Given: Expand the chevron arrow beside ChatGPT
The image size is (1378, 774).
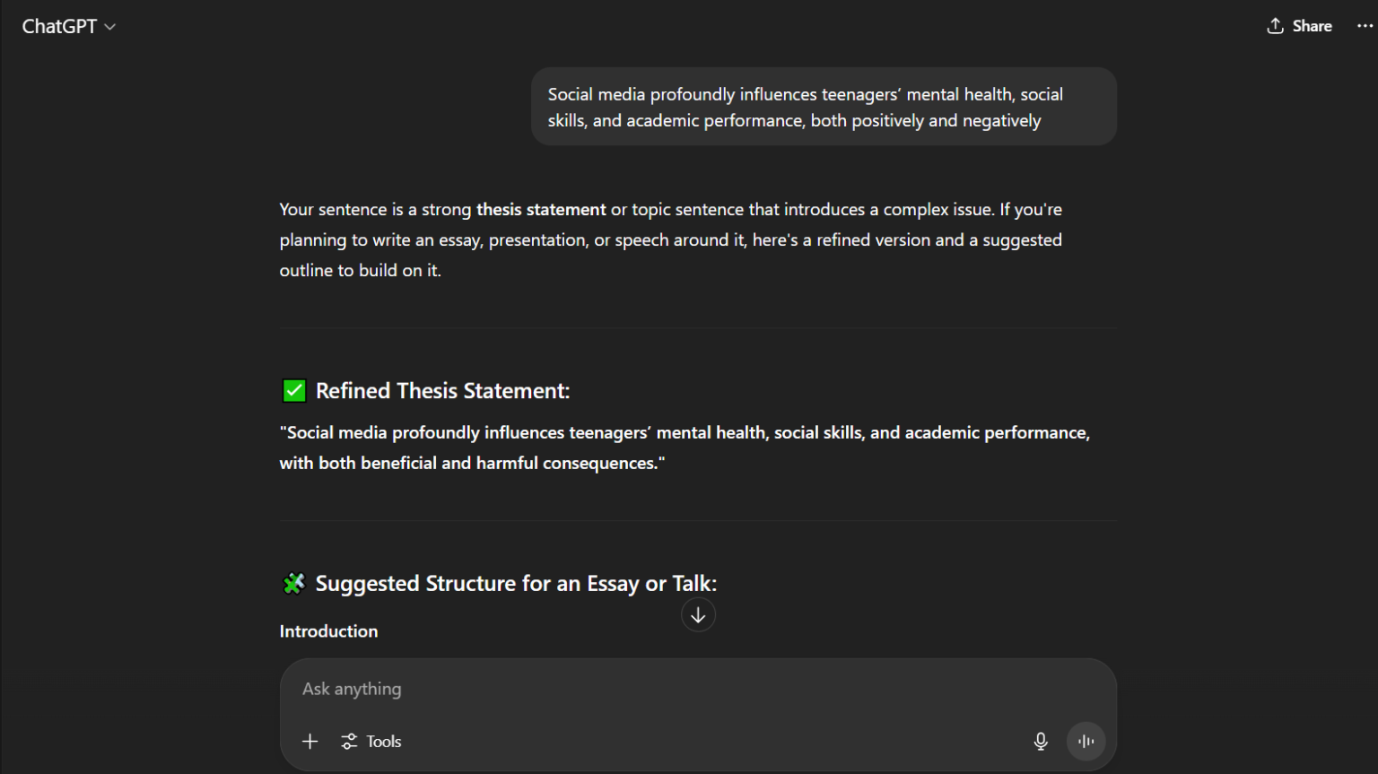Looking at the screenshot, I should tap(110, 27).
